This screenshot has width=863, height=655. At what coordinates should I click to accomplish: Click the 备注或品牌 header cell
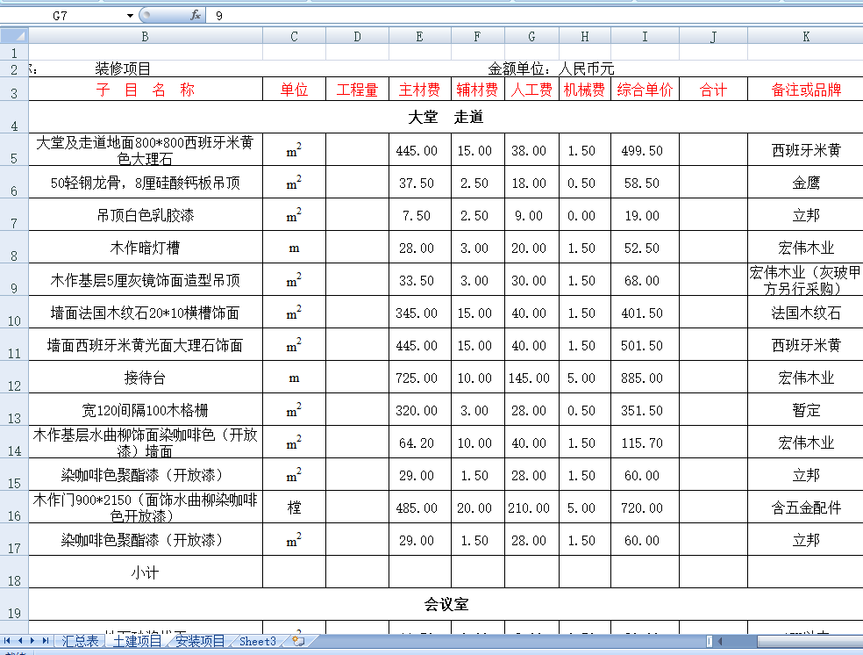[806, 90]
